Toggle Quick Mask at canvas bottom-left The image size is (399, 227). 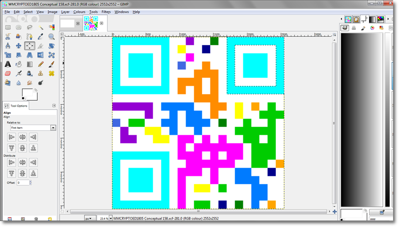pyautogui.click(x=62, y=211)
